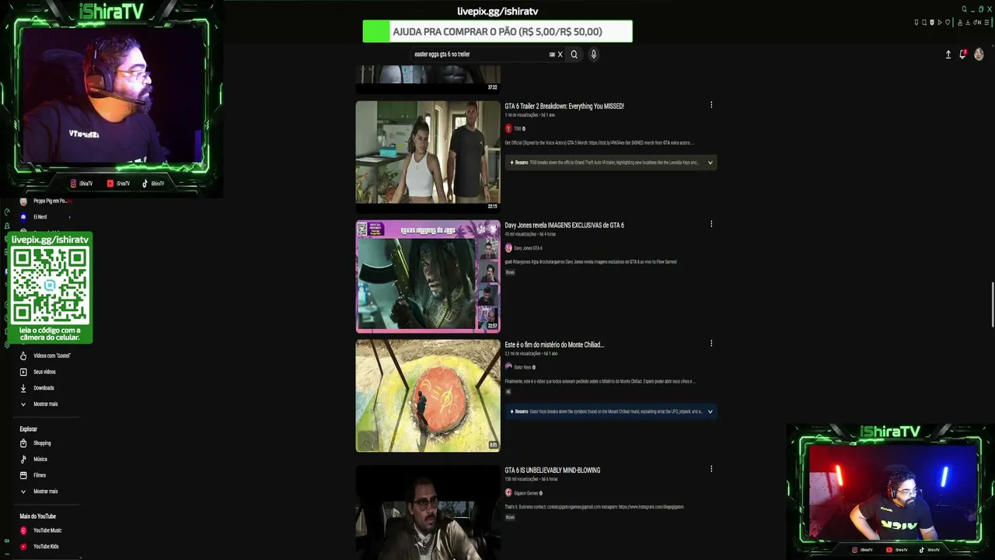Open the GTA 6 MIND-BLOWING video thumbnail

[x=428, y=513]
